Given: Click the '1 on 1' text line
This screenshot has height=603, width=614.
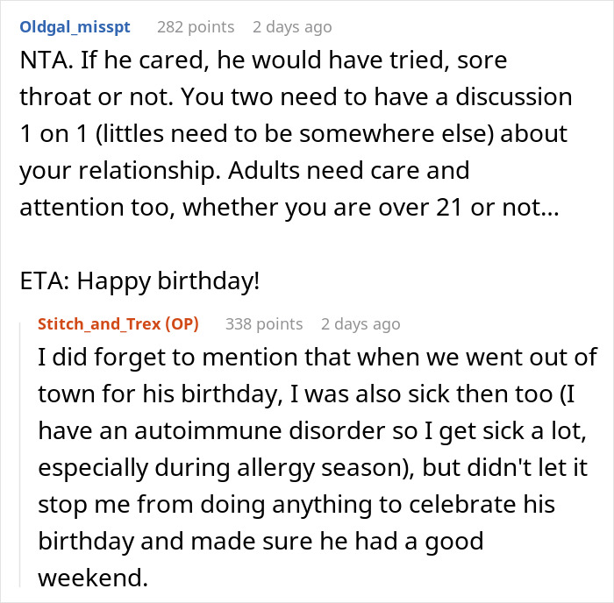Looking at the screenshot, I should pos(295,134).
